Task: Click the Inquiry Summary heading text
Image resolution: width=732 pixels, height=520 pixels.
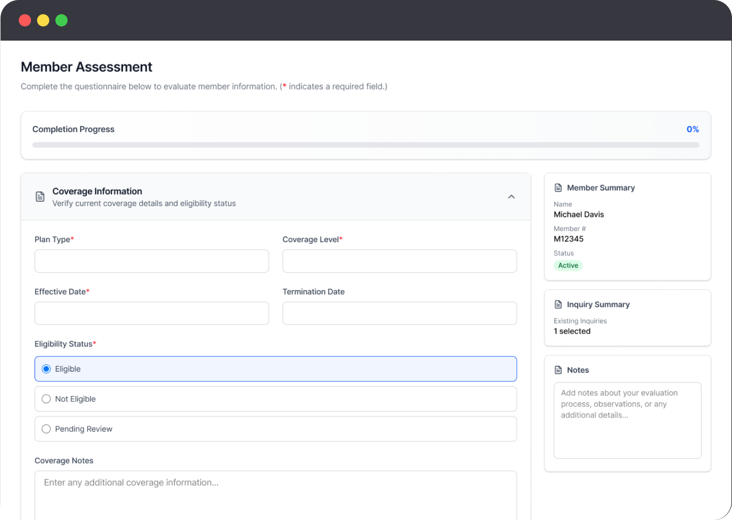Action: pyautogui.click(x=598, y=305)
